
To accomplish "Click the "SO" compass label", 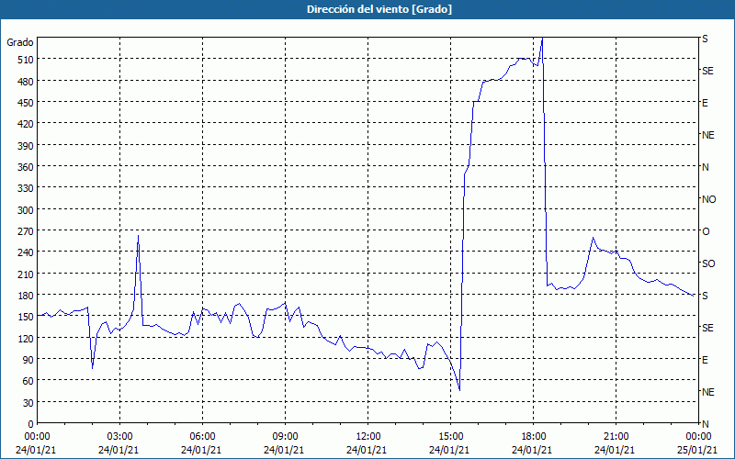I will (x=708, y=263).
